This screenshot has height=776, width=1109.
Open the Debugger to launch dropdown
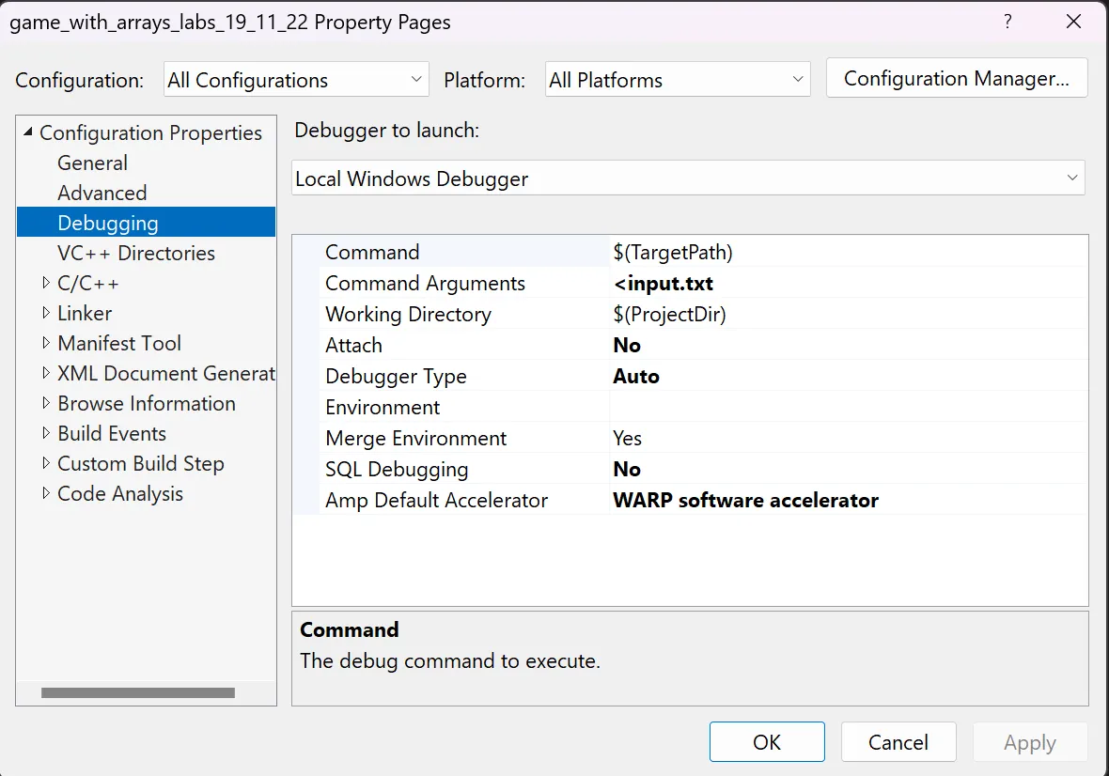(x=688, y=178)
